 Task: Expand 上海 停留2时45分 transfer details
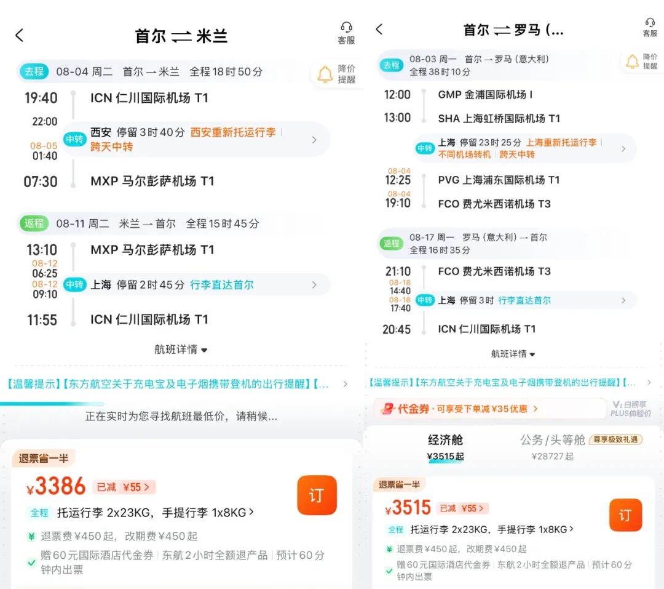[x=314, y=284]
